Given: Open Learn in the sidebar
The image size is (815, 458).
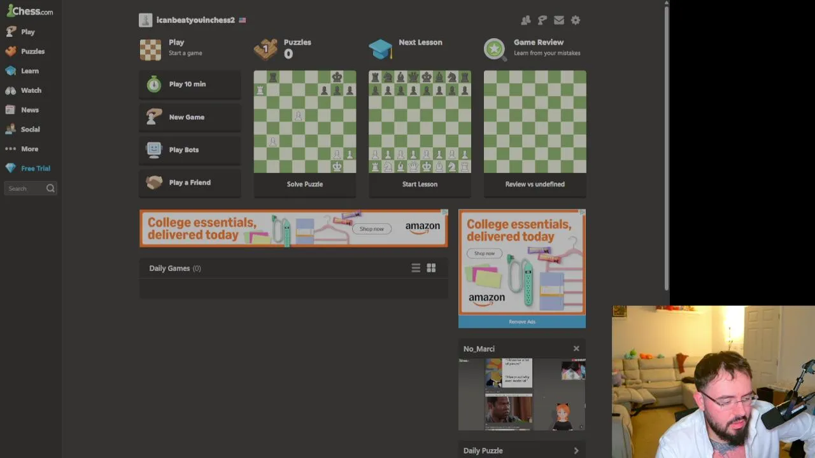Looking at the screenshot, I should [x=30, y=71].
